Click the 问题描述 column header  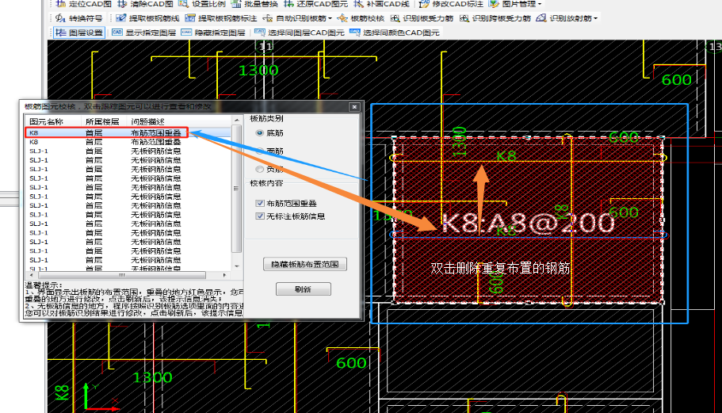coord(147,121)
